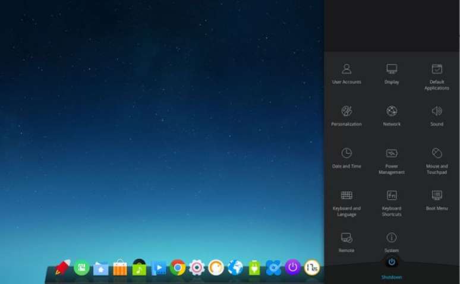The width and height of the screenshot is (460, 284).
Task: Open Mouse and Touchpad settings
Action: point(437,161)
